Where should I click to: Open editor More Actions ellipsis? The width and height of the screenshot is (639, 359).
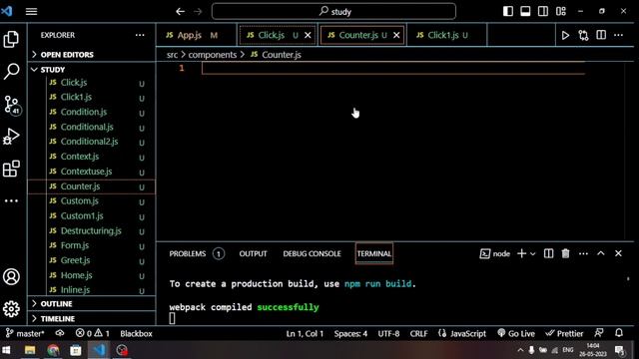[619, 36]
